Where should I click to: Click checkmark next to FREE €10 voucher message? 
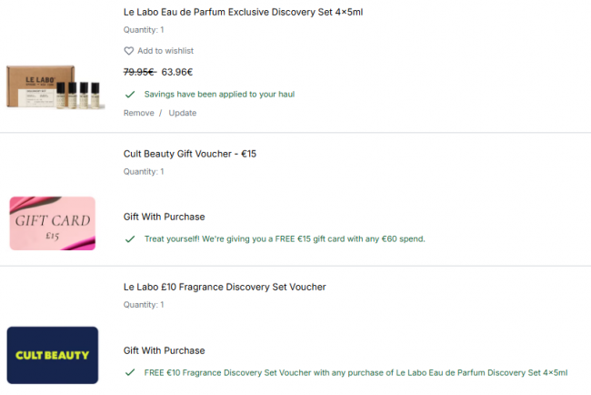click(130, 372)
